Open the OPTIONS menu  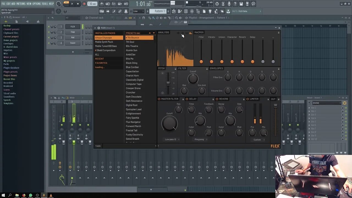(37, 4)
